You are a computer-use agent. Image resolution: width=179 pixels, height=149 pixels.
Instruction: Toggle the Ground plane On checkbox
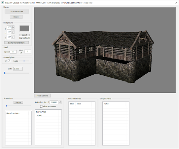pyautogui.click(x=9, y=61)
